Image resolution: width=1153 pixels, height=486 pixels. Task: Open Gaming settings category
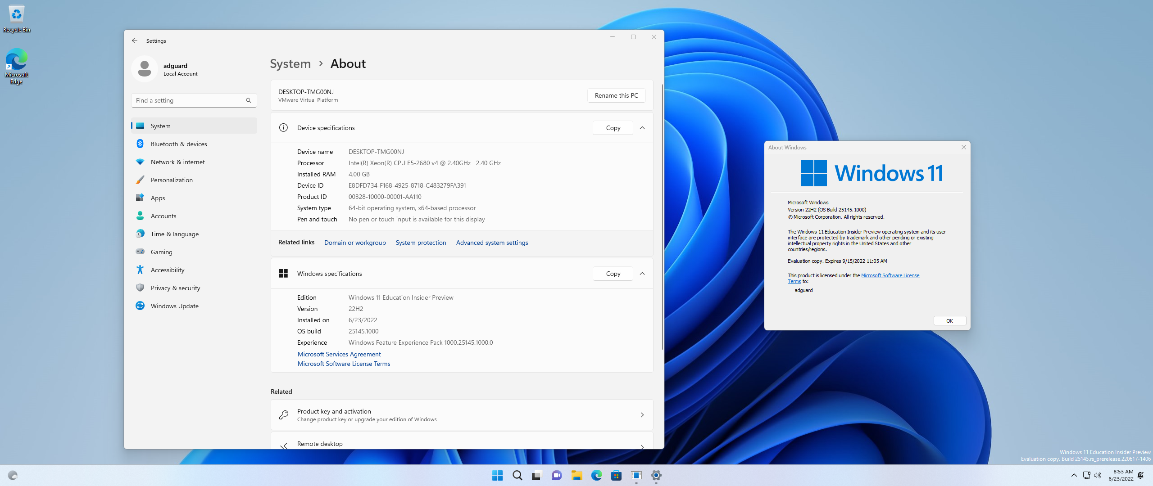[x=194, y=252]
